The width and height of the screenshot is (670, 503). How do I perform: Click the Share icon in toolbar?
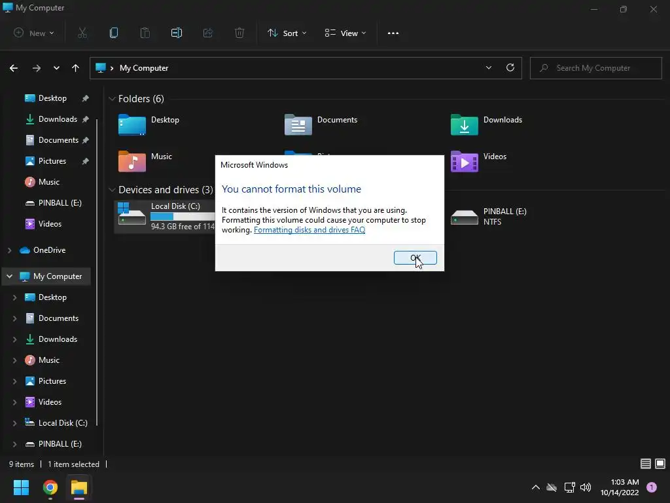point(208,33)
